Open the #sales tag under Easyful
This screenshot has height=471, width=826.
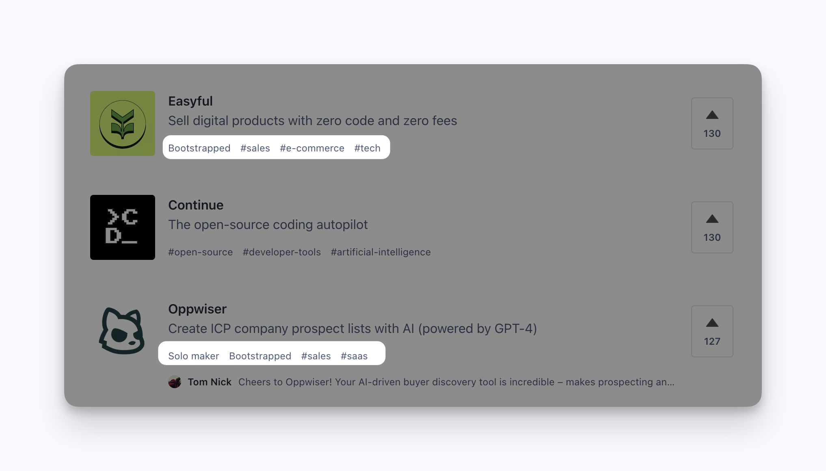click(255, 148)
